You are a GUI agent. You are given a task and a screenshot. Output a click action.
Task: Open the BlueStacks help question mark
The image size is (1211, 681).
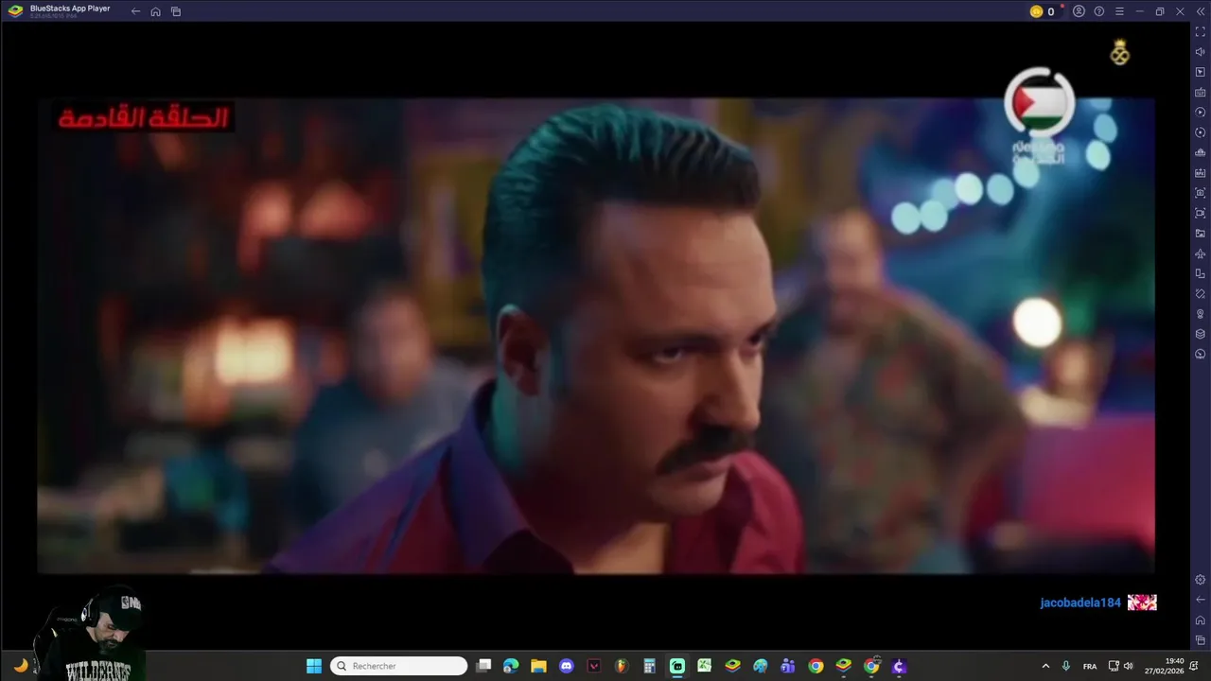tap(1099, 11)
